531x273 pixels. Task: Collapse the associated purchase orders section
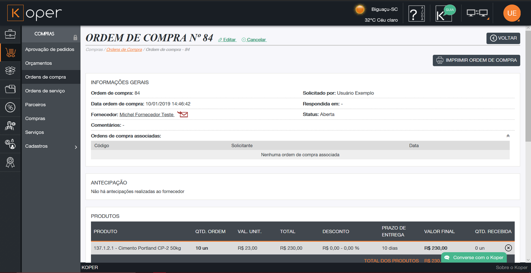tap(508, 136)
